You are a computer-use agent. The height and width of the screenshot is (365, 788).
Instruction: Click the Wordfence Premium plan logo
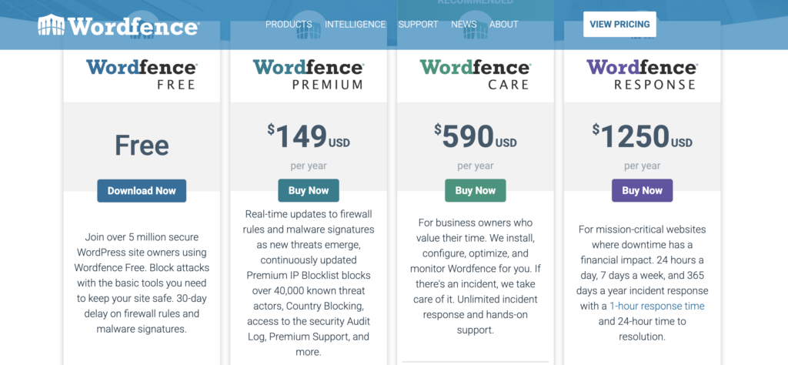tap(309, 75)
